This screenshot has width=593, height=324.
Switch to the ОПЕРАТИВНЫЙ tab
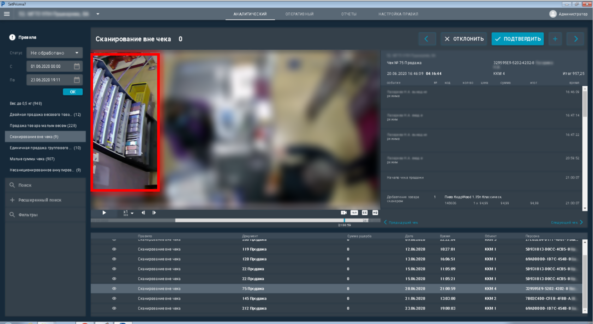point(299,14)
